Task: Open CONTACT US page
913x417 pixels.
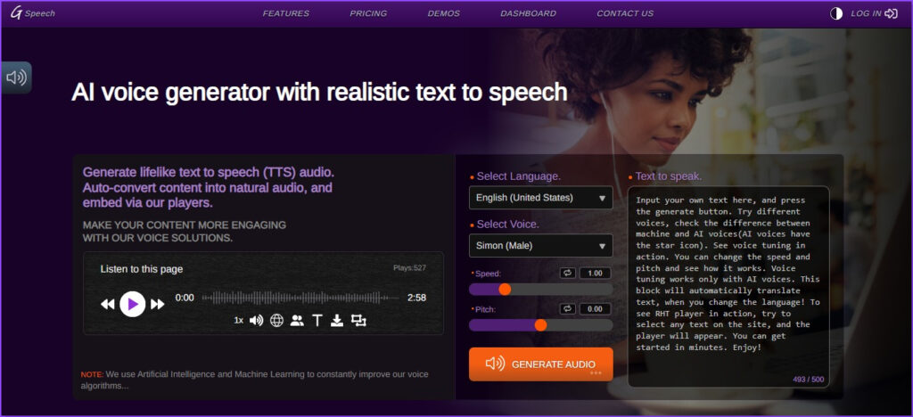Action: (x=625, y=13)
